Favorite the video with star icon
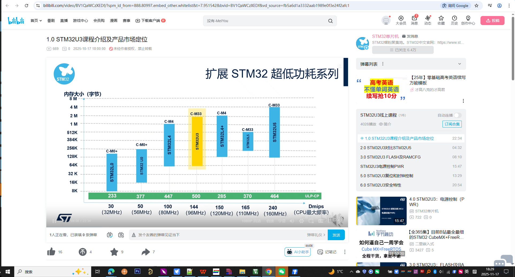 coord(114,252)
